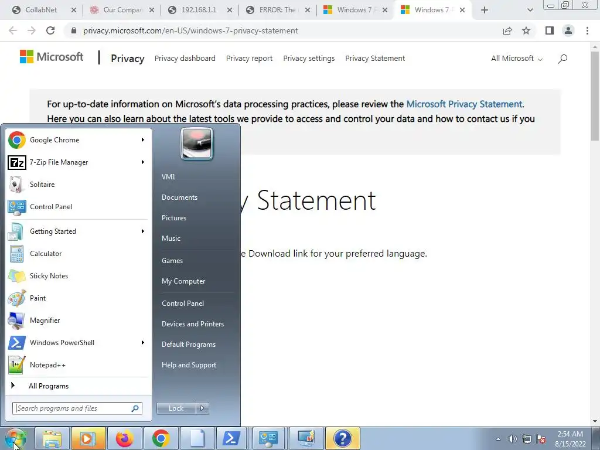
Task: Open Pictures from Start menu
Action: pos(173,218)
